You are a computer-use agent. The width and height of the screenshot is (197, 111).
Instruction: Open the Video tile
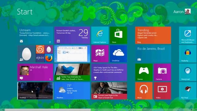pos(162,91)
